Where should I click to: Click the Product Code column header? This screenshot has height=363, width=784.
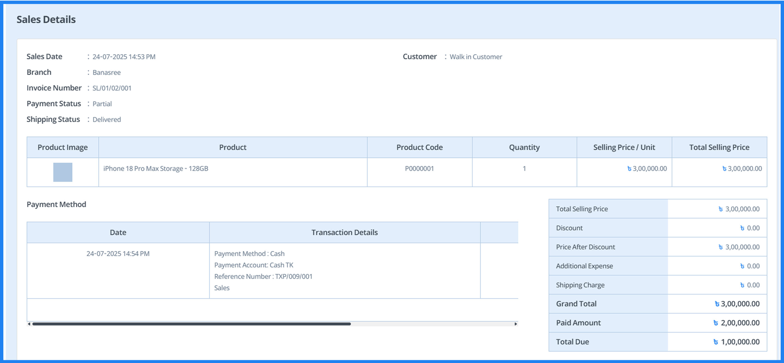tap(419, 147)
